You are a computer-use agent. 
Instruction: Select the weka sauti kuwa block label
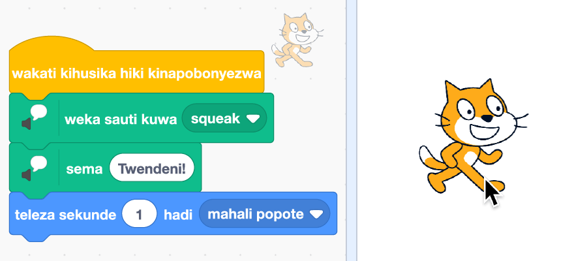(121, 119)
